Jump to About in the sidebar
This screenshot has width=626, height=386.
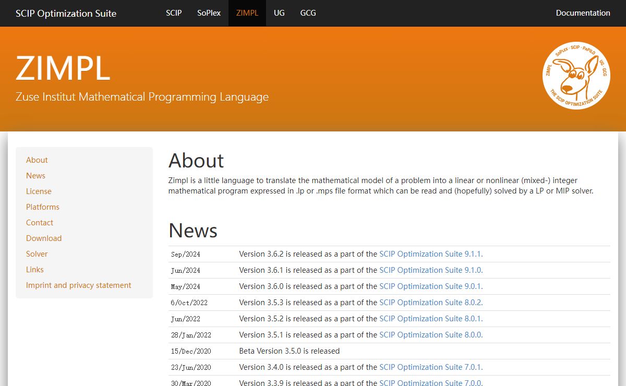click(x=37, y=160)
